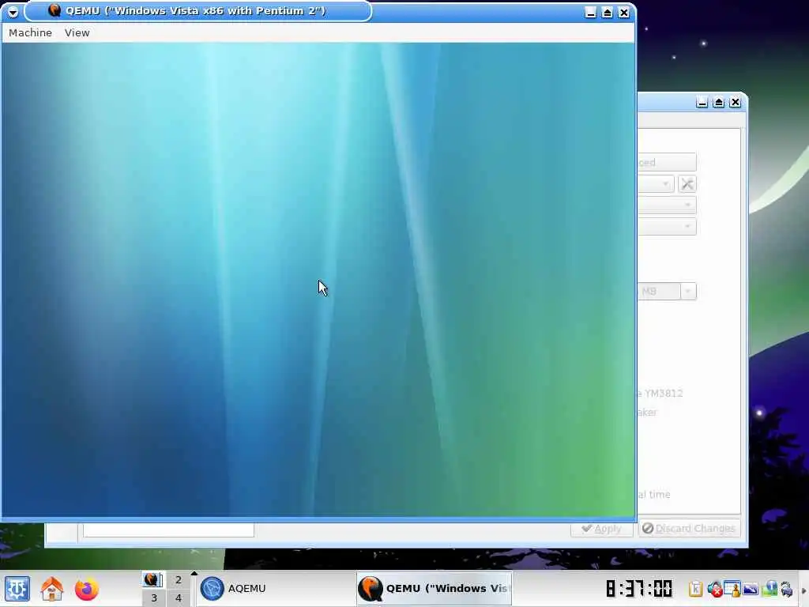Open the MB memory size dropdown in AQEMU
The width and height of the screenshot is (809, 607).
(x=688, y=292)
